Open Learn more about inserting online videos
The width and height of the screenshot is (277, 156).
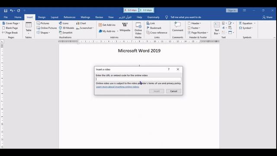click(x=117, y=87)
